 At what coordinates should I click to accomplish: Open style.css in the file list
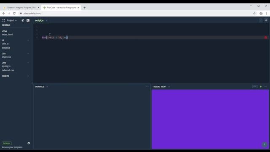tap(6, 57)
